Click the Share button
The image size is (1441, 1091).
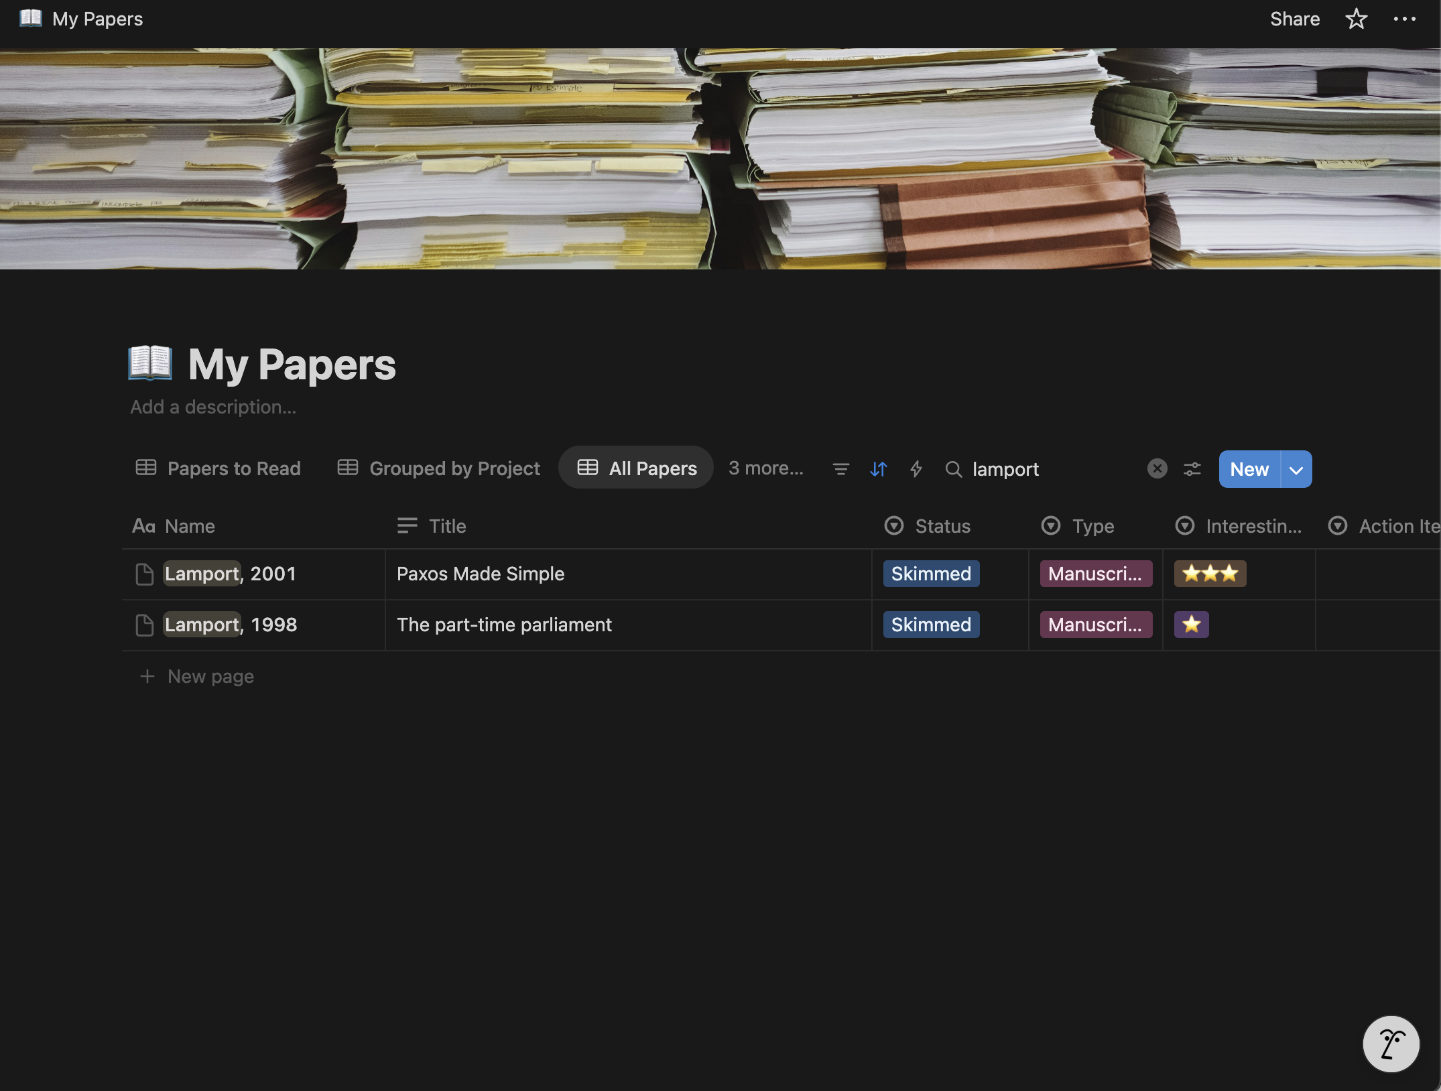1294,19
